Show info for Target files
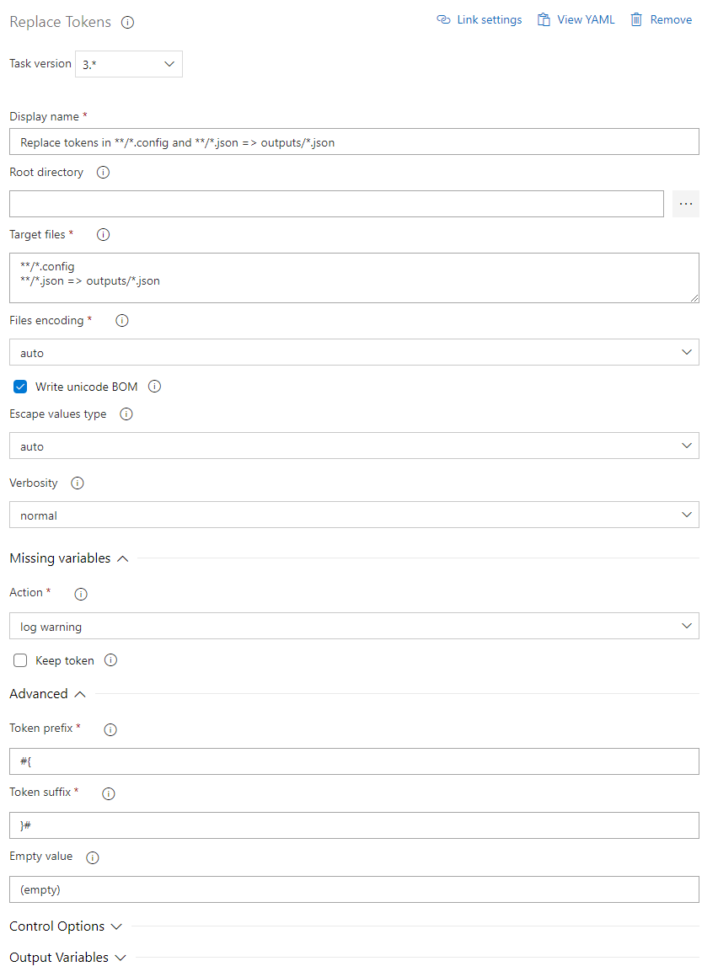718x977 pixels. (103, 235)
